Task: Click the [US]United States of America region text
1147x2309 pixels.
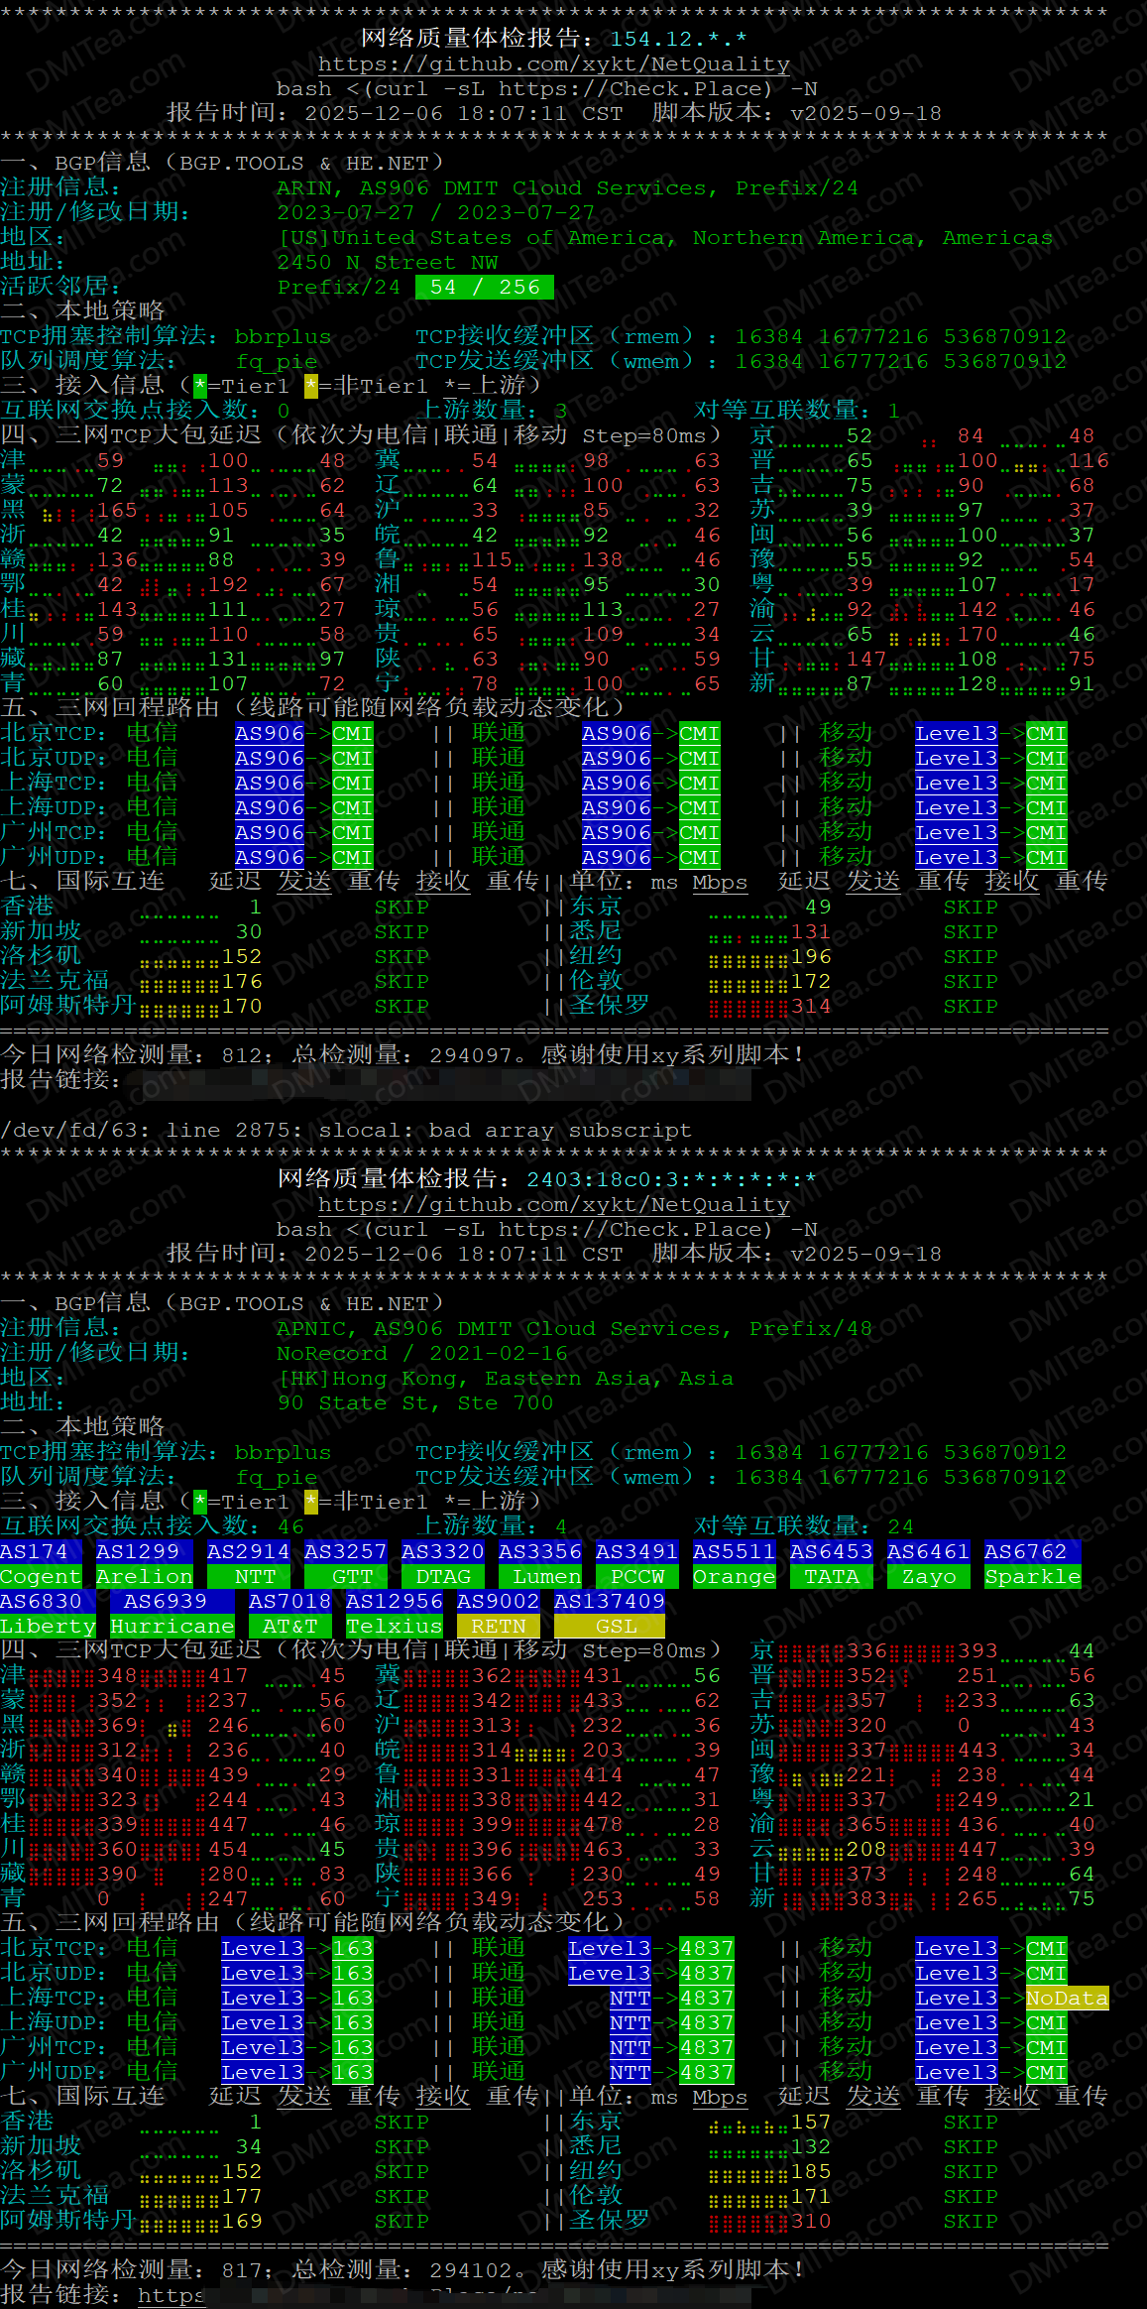Action: click(x=664, y=238)
